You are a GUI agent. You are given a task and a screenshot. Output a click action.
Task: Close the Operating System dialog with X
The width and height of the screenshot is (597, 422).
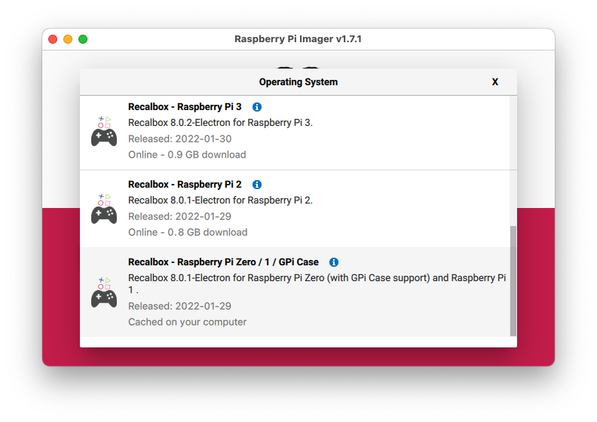pos(495,82)
